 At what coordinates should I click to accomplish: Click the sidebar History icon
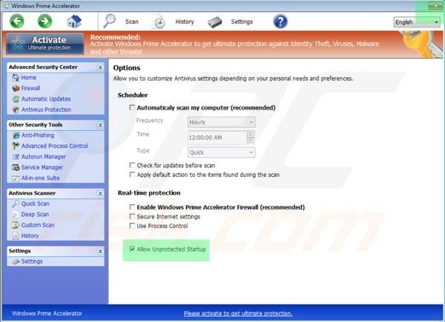[16, 236]
